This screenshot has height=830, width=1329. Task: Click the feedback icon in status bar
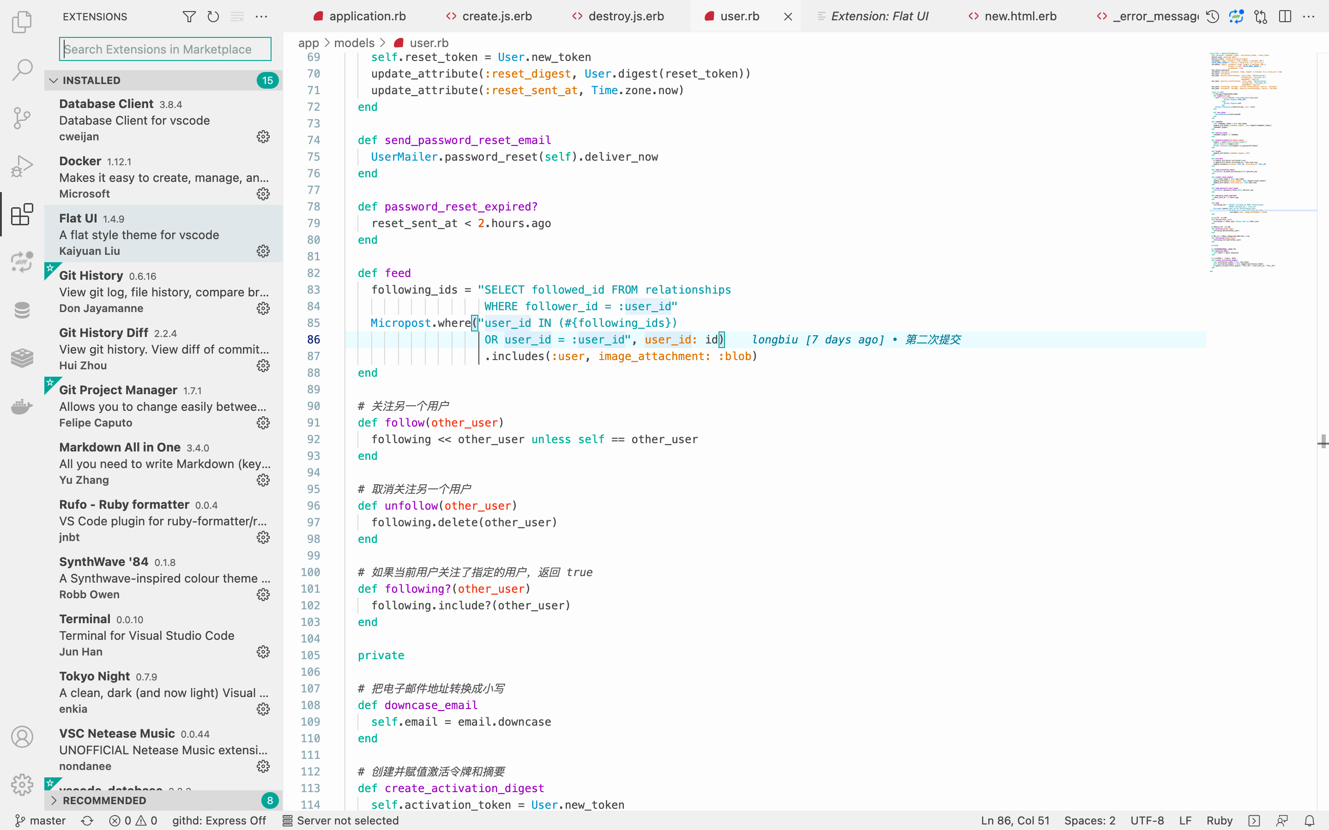click(x=1282, y=821)
